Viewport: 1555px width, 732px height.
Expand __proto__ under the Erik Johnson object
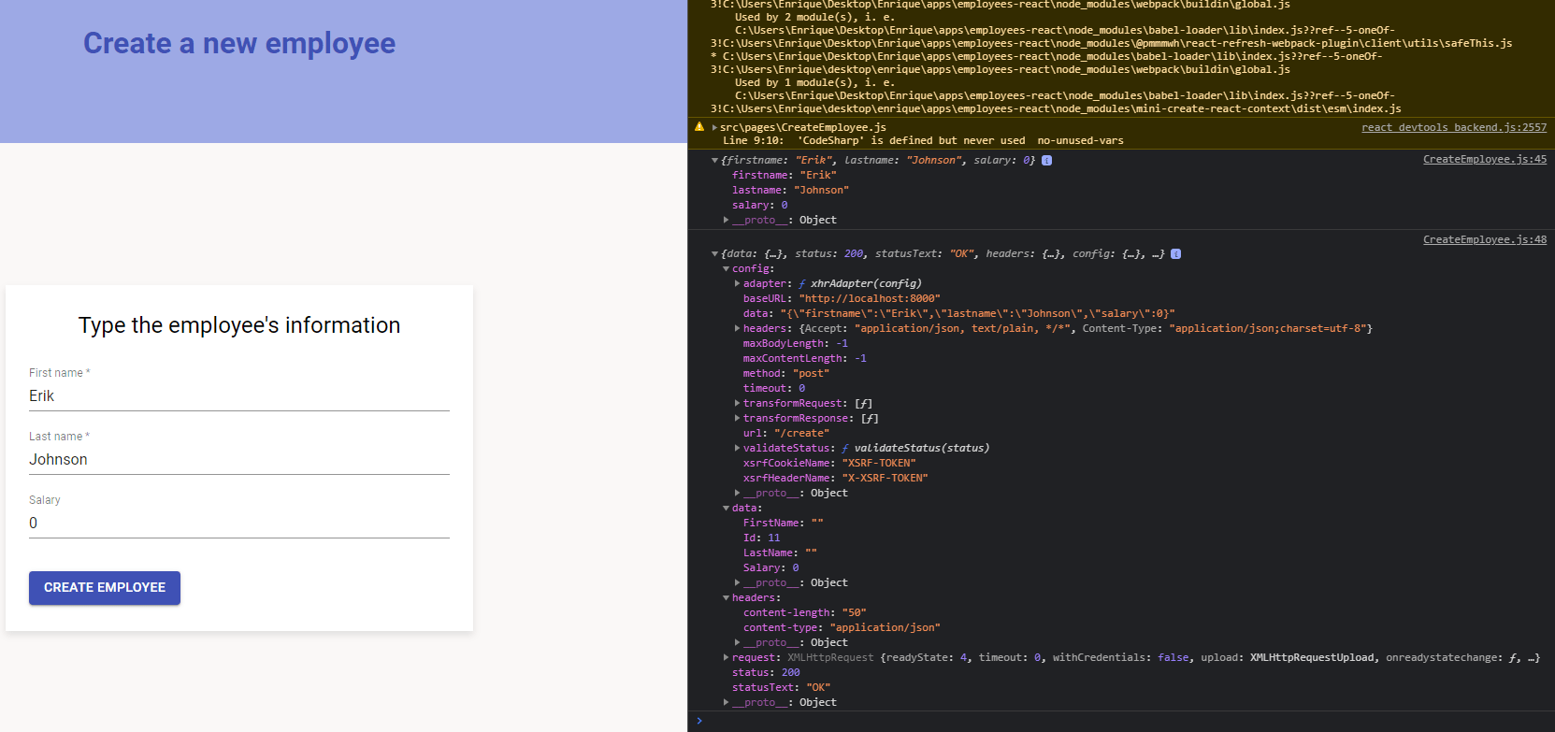(727, 221)
